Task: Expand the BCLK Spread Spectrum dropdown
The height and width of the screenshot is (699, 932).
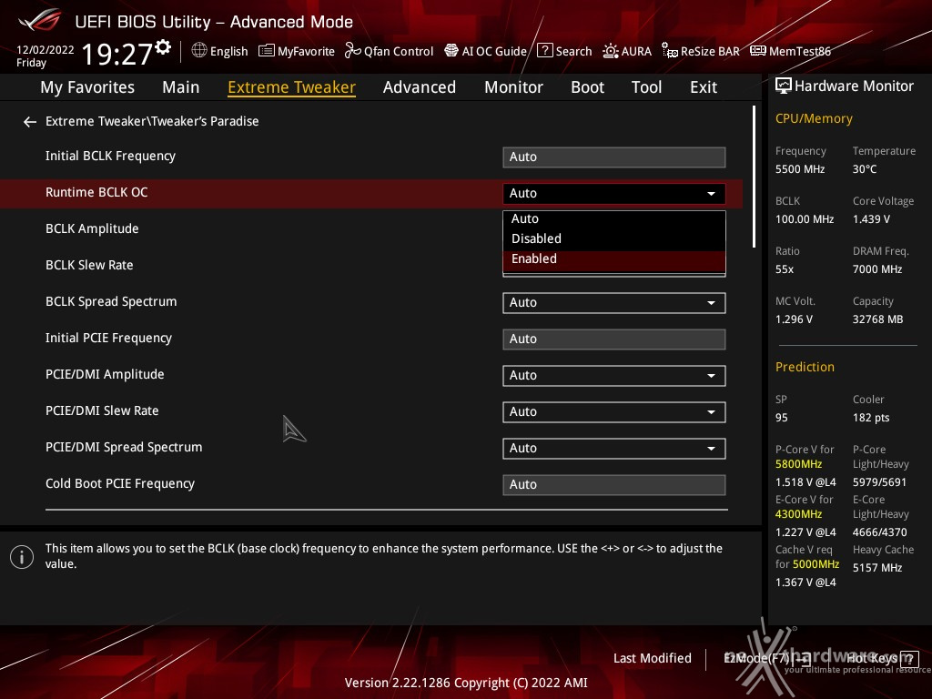Action: tap(614, 302)
